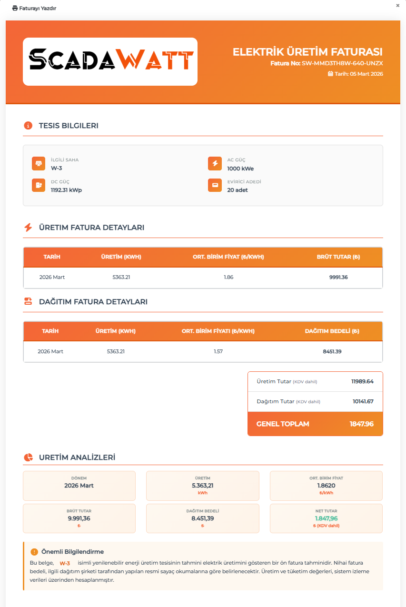Click the warning icon beside Önemli Bilgilendirme

34,552
